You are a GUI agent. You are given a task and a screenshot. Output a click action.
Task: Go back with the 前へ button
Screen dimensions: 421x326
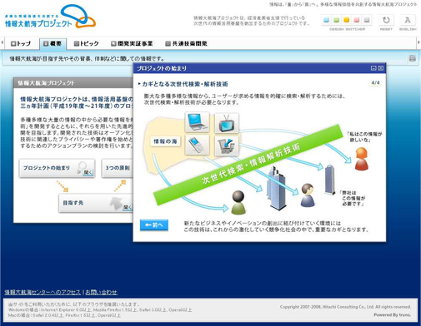click(x=154, y=225)
